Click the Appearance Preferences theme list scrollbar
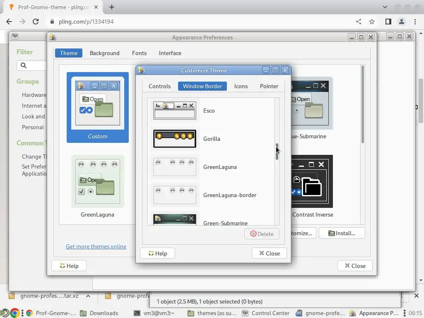This screenshot has width=424, height=318. pos(363,104)
